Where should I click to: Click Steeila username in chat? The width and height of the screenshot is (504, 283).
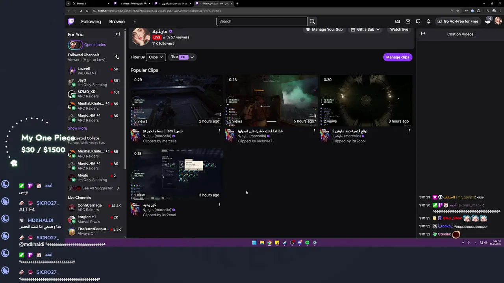click(444, 234)
